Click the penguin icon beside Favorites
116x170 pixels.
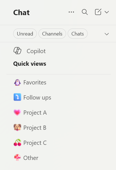17,82
